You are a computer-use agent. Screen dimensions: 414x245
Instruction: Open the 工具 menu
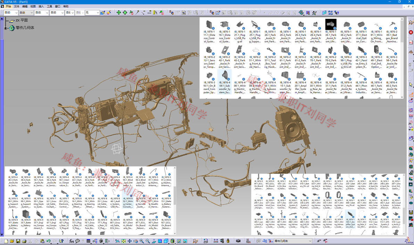[x=49, y=7]
